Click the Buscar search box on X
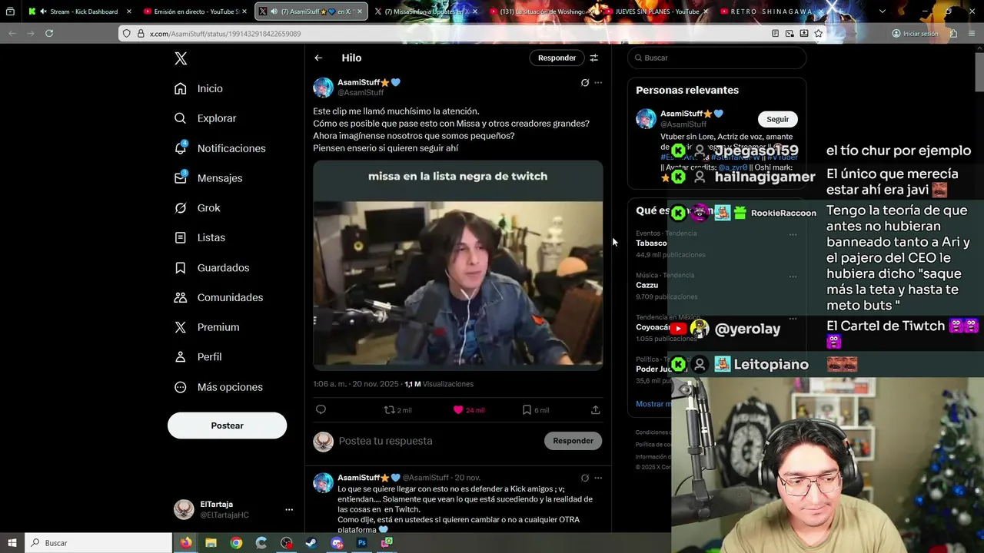 716,58
